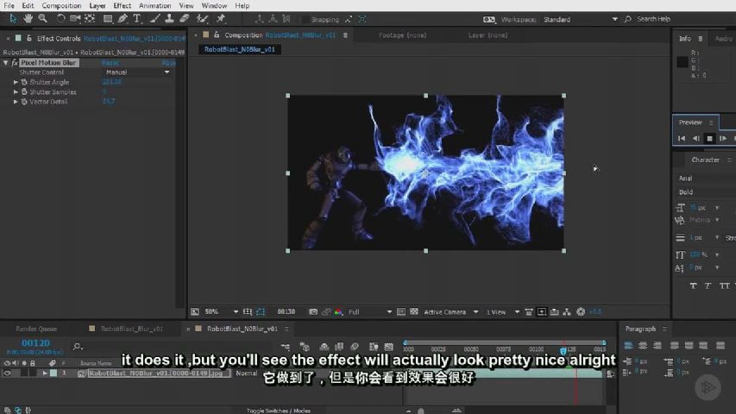Select the Roto Brush tool
736x414 pixels.
tap(202, 19)
